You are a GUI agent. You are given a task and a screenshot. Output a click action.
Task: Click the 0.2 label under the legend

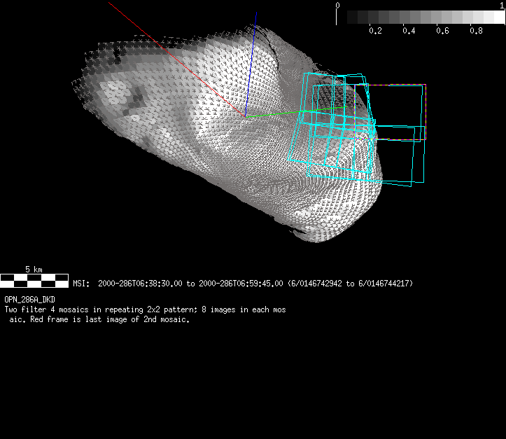pyautogui.click(x=375, y=31)
